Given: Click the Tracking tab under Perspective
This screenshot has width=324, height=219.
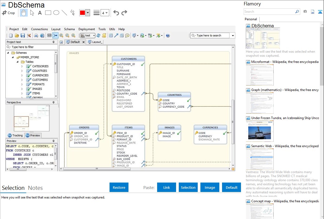Looking at the screenshot, I should [15, 135].
